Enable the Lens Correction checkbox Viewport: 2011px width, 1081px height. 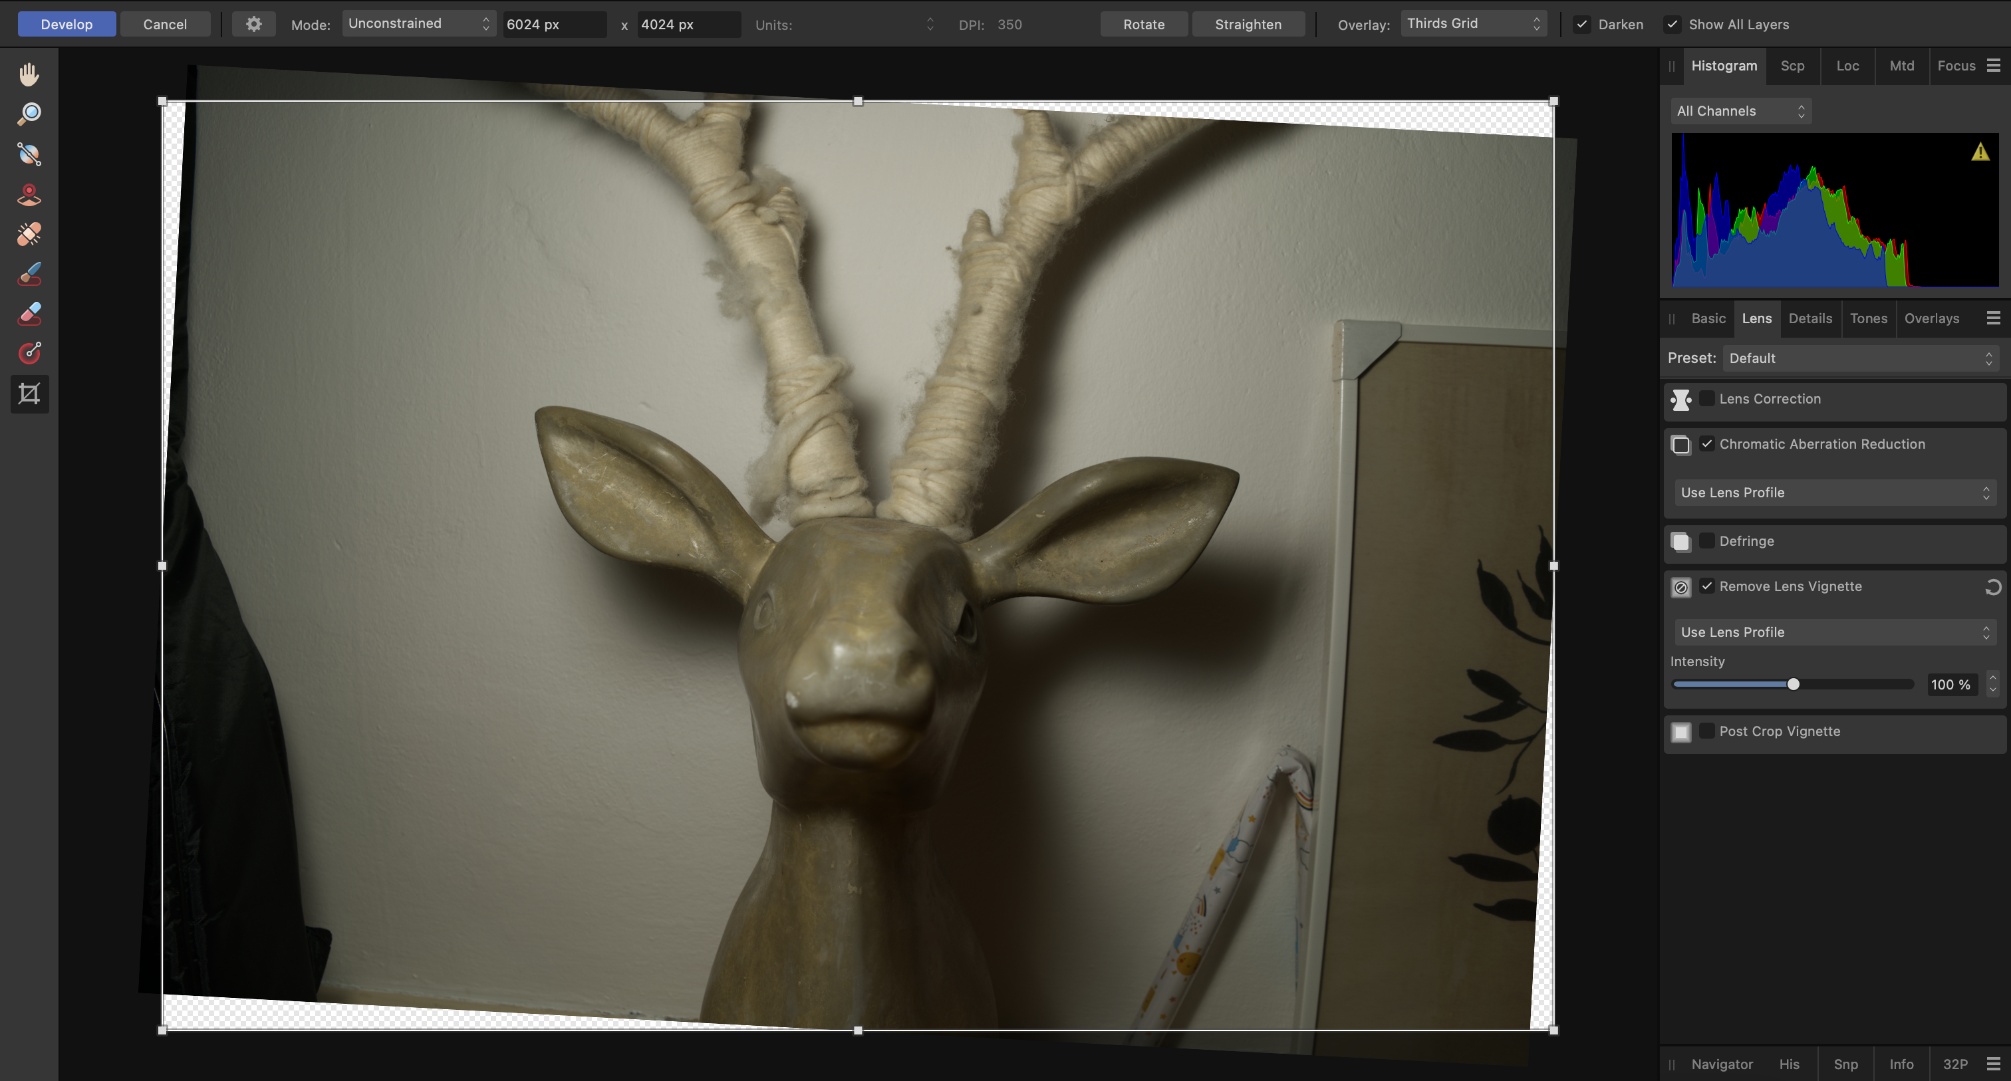point(1707,399)
